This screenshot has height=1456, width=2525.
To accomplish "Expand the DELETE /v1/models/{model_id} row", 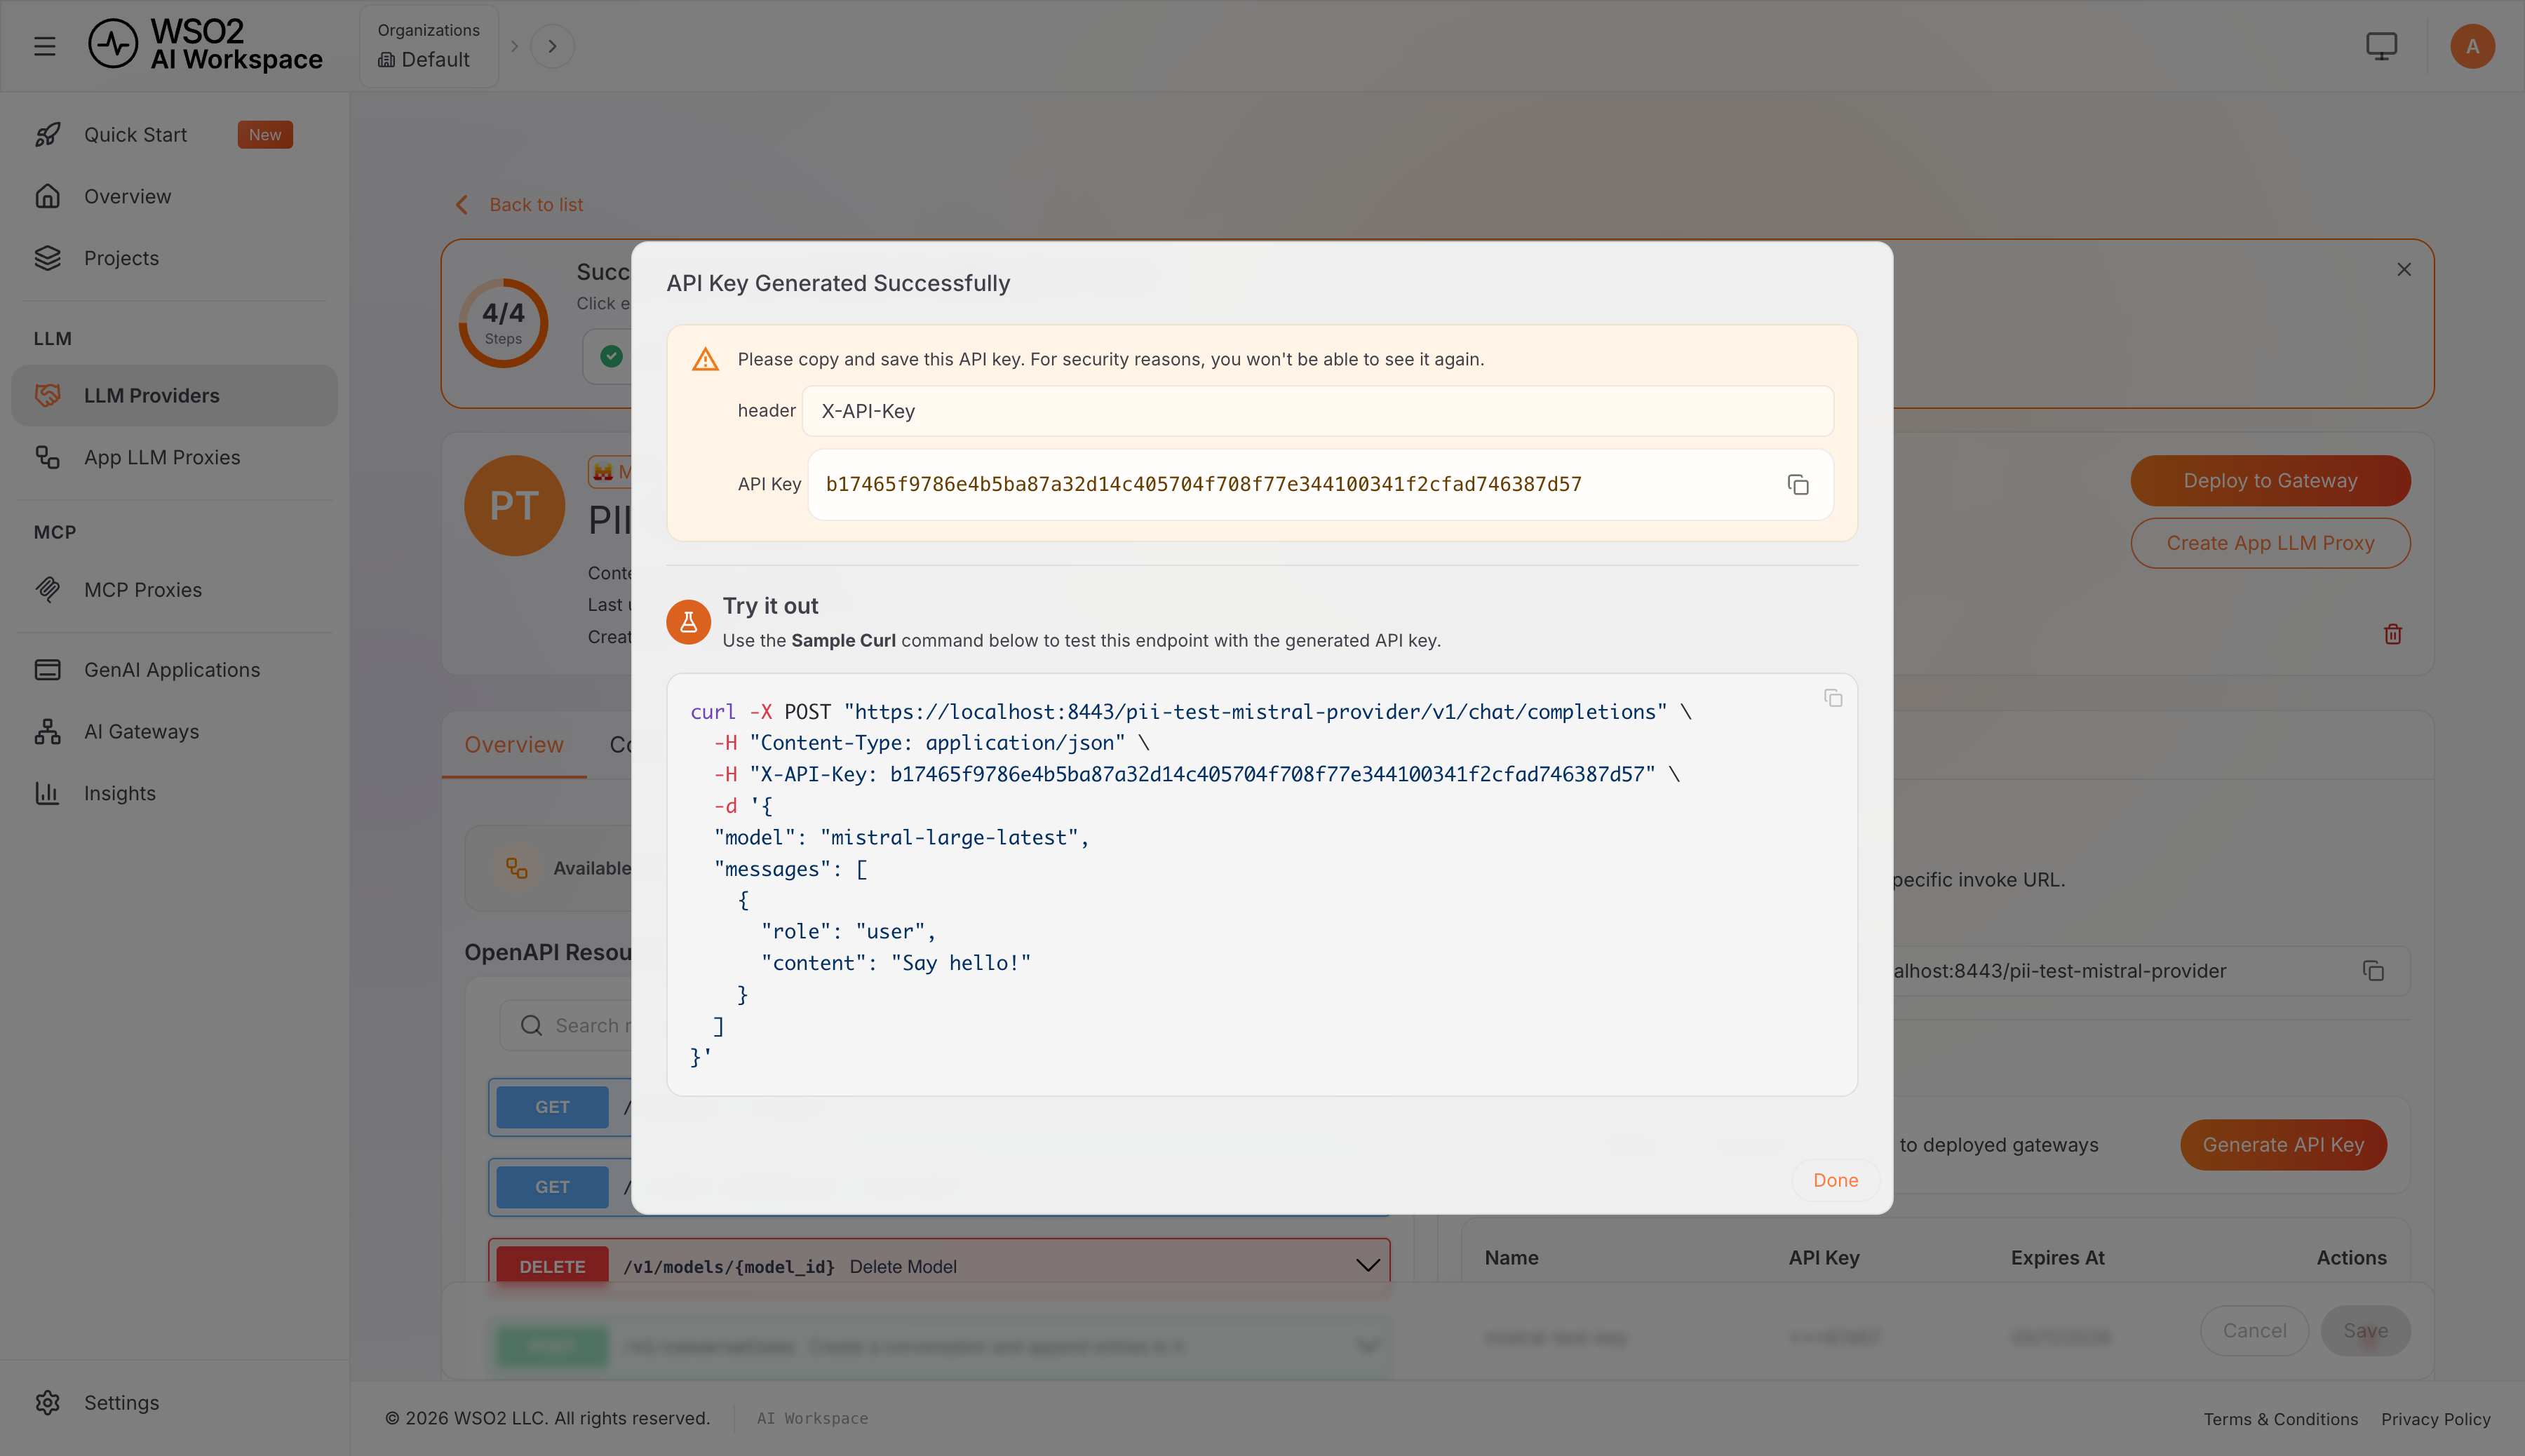I will pyautogui.click(x=1367, y=1266).
